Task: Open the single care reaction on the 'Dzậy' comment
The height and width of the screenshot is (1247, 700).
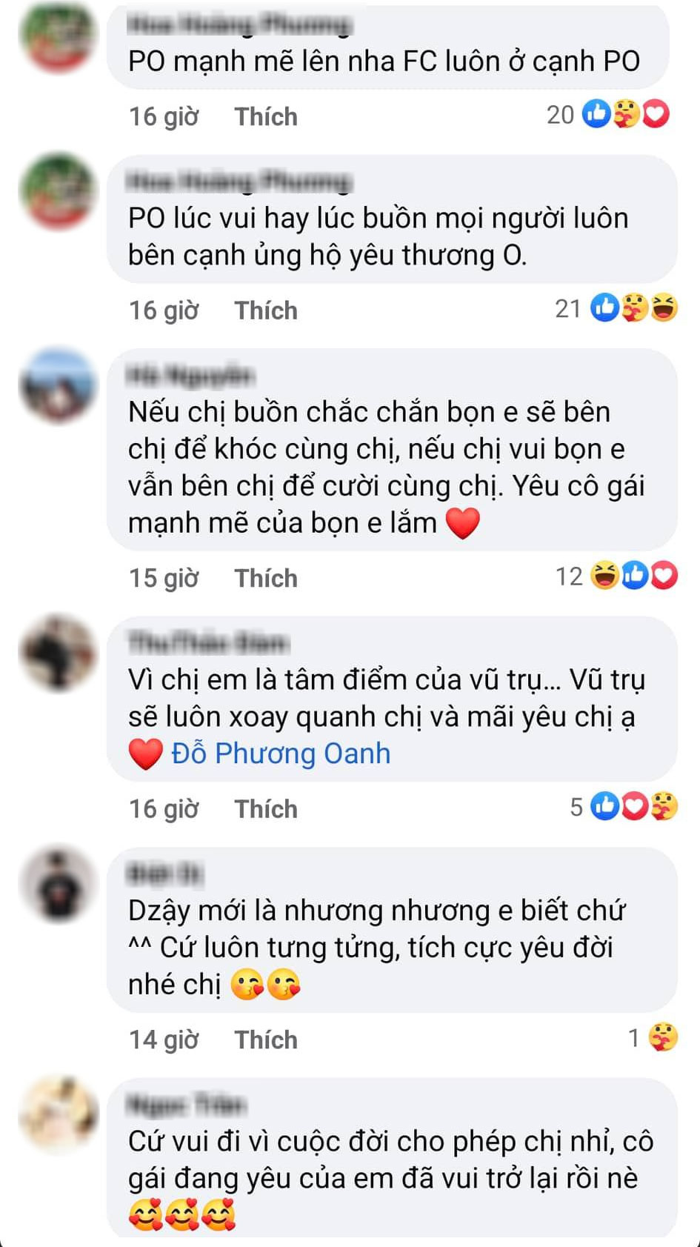Action: [x=653, y=1037]
